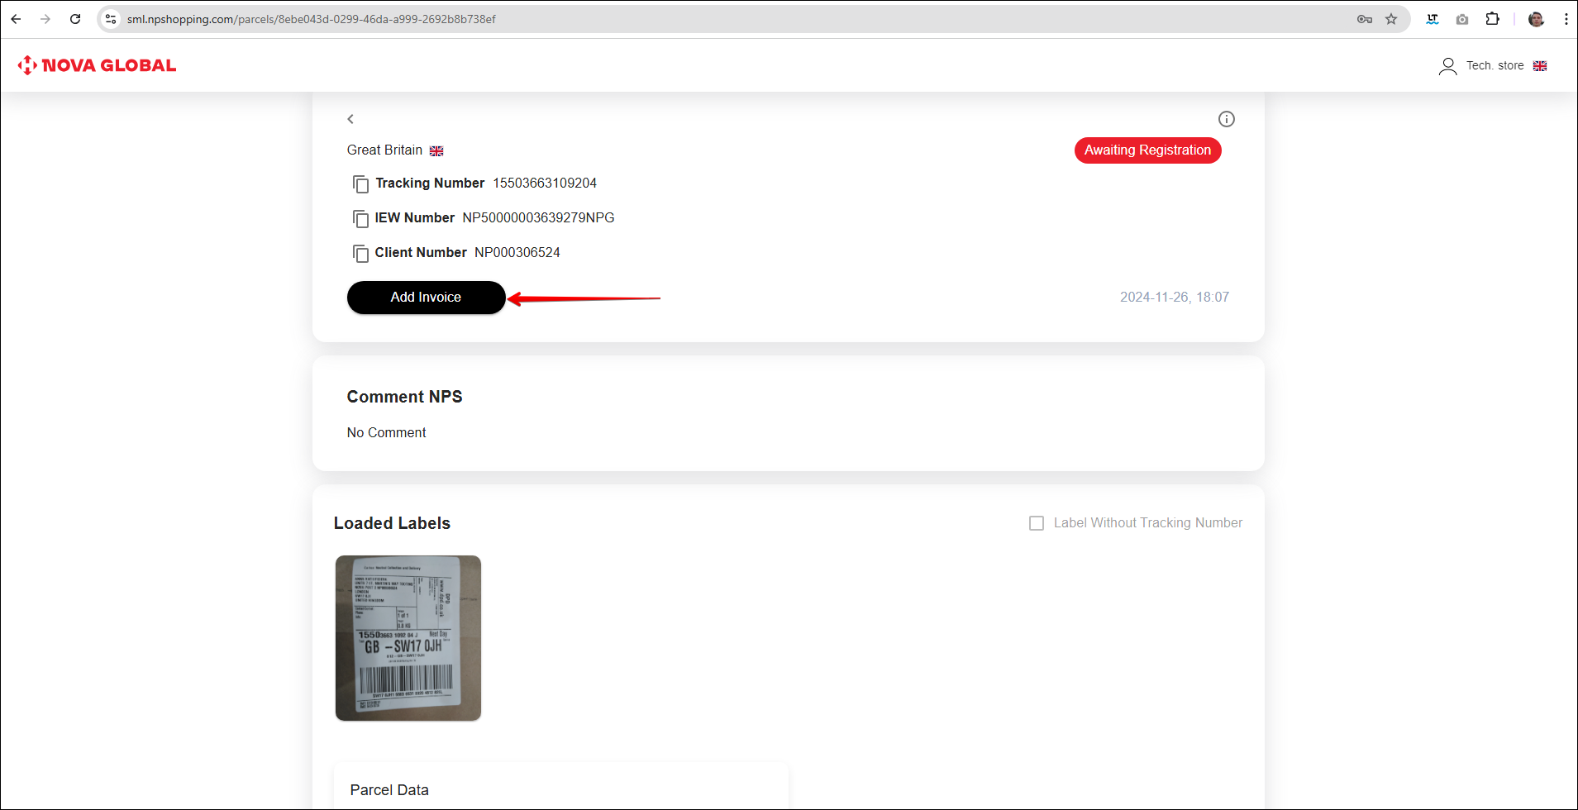
Task: Copy the Tracking Number value
Action: (x=360, y=183)
